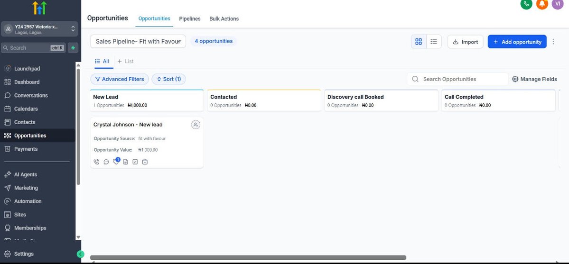Click Contacted stage column header

pos(264,100)
